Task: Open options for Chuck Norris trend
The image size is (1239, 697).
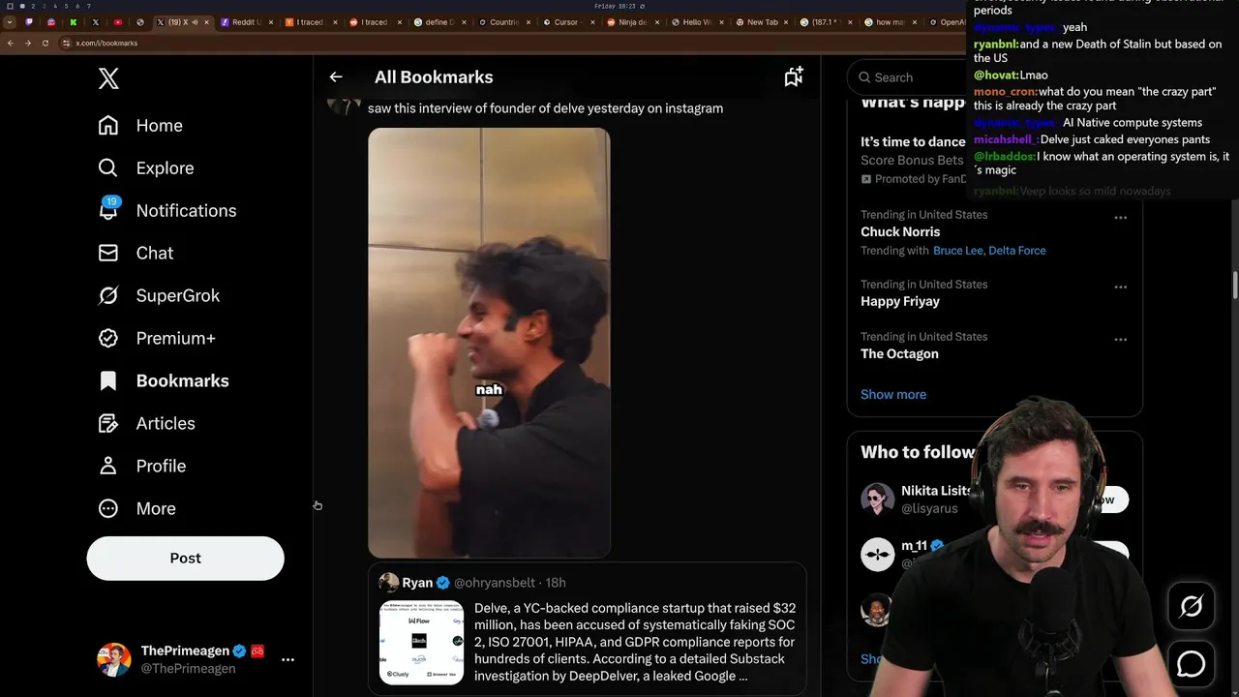Action: [1120, 217]
